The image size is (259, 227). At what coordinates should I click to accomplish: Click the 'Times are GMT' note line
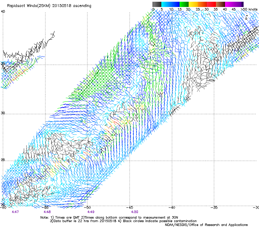click(x=109, y=218)
